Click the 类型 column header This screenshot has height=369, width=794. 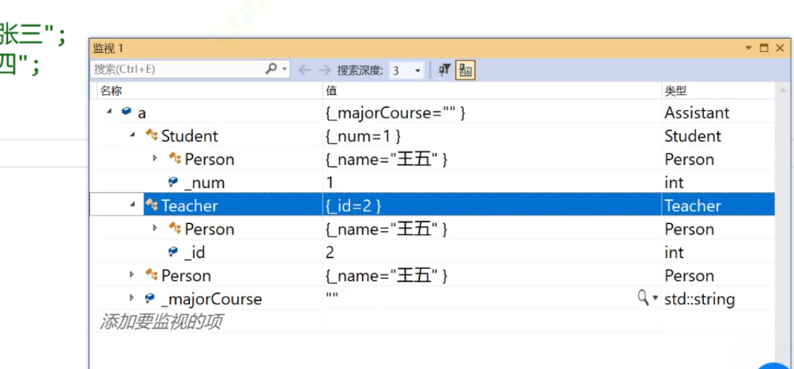(x=676, y=91)
